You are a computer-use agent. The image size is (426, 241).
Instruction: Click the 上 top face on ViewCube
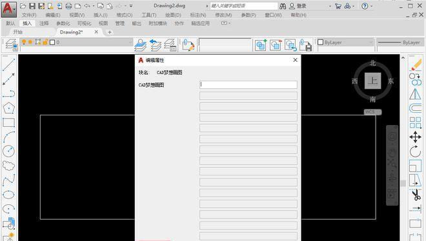373,81
